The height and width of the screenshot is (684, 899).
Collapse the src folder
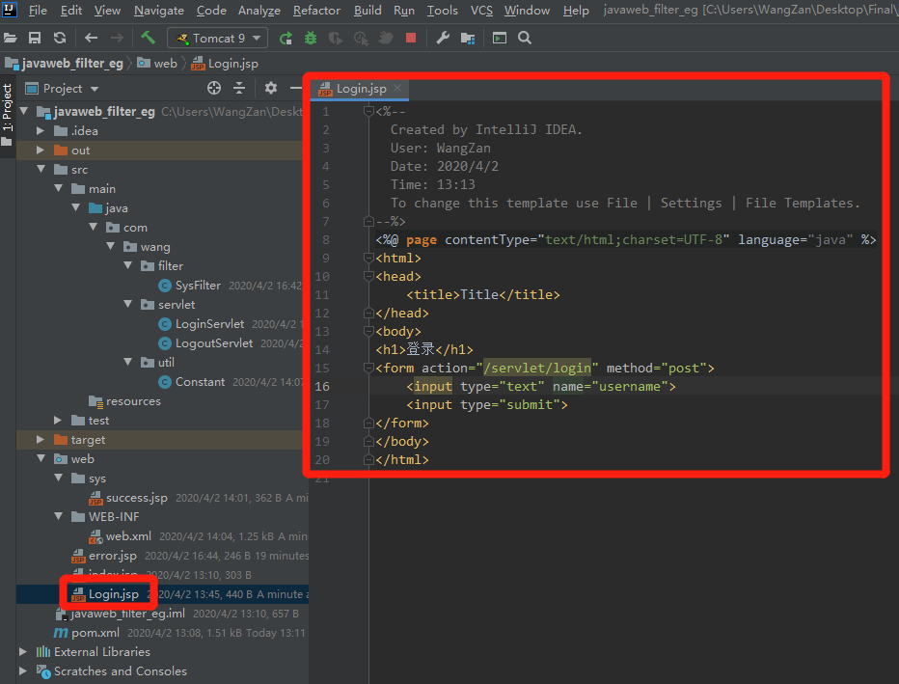[x=41, y=169]
